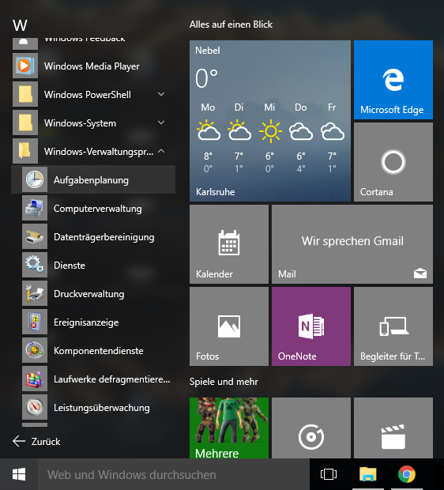Expand the Windows PowerShell folder chevron
This screenshot has width=444, height=490.
point(161,94)
